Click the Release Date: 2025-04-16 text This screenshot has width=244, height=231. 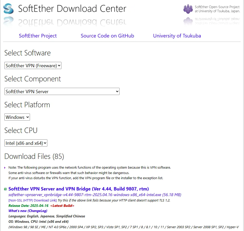click(28, 206)
